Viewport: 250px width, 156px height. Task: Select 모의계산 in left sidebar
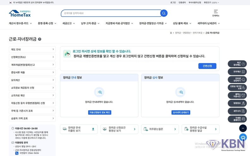pos(32,80)
